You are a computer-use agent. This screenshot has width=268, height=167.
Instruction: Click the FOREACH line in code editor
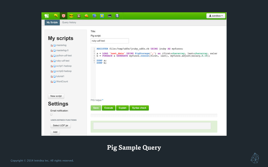(x=153, y=56)
